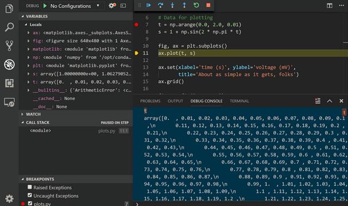Toggle the Uncaught Exceptions checkbox

(x=30, y=195)
